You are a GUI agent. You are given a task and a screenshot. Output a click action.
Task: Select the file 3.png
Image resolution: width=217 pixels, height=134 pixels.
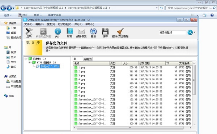click(x=82, y=75)
